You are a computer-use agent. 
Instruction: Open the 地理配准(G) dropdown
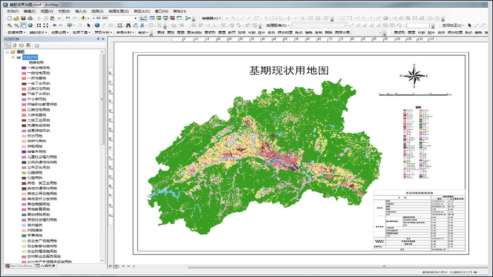point(278,25)
